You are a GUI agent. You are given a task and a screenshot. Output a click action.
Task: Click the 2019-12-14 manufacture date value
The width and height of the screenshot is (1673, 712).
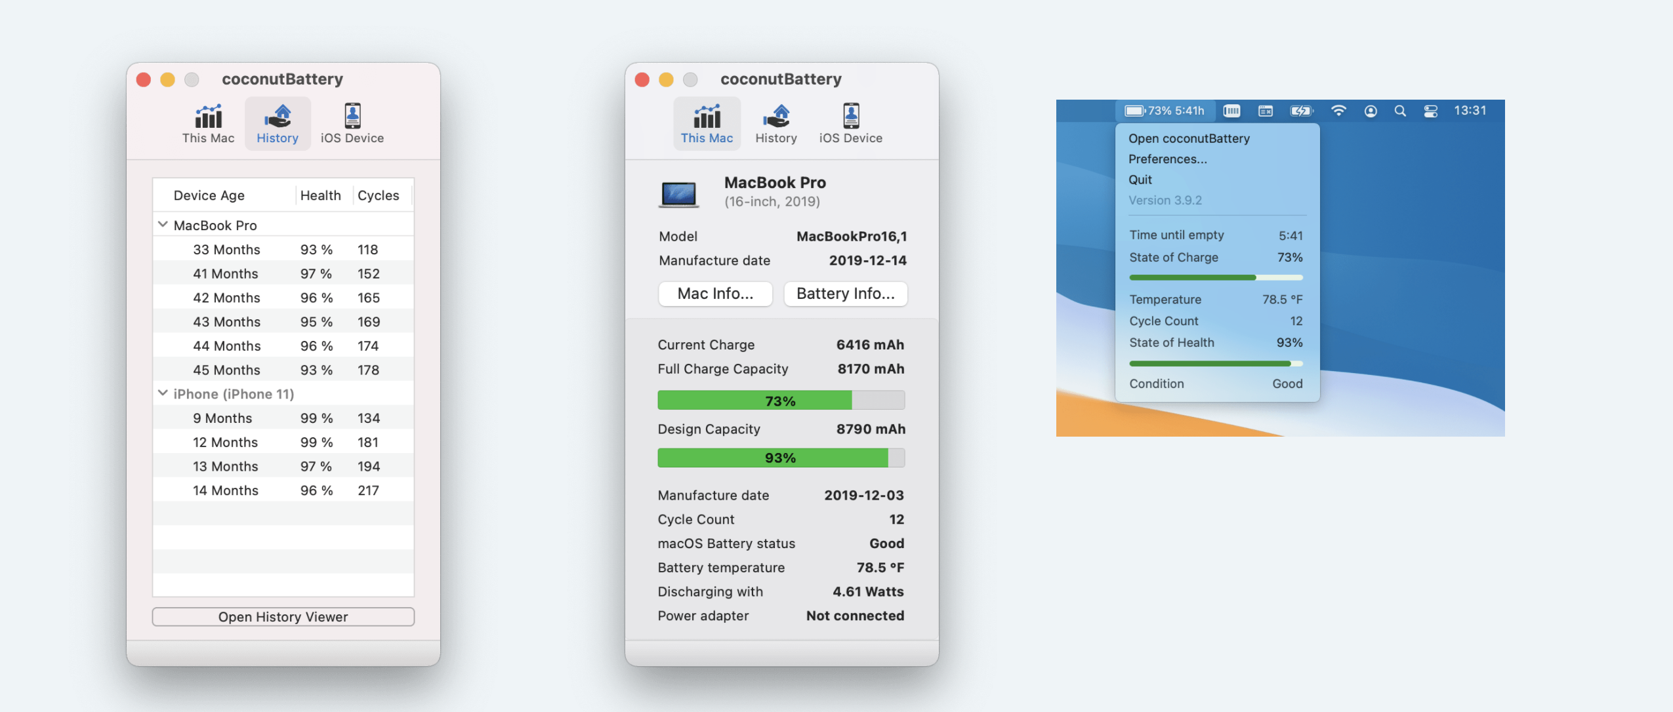pos(867,260)
